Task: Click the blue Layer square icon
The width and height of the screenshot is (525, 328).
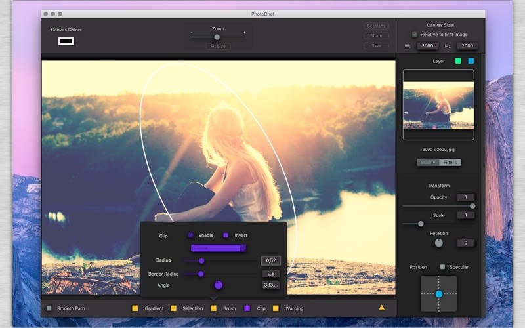Action: 471,61
